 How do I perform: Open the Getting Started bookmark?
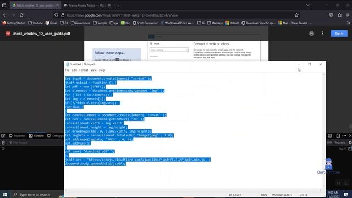point(14,23)
